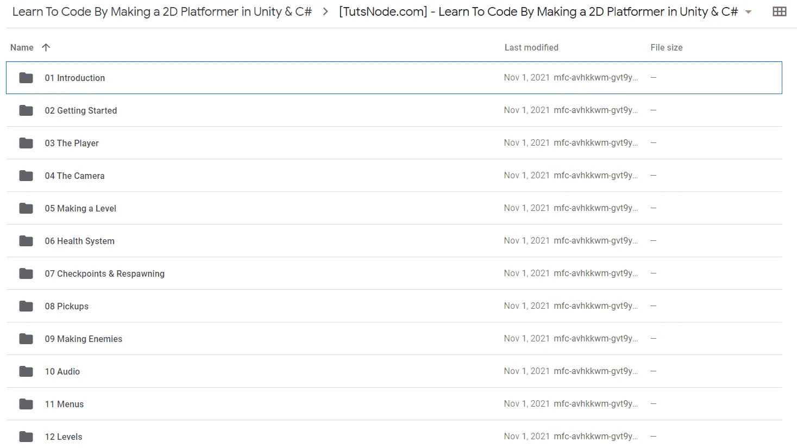Viewport: 797px width, 448px height.
Task: Click the modified date of 02 Getting Started
Action: [x=526, y=110]
